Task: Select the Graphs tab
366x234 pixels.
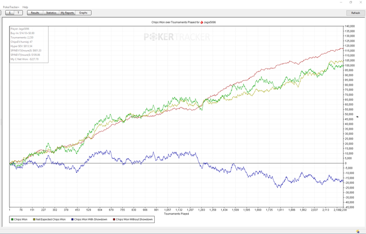Action: (83, 13)
